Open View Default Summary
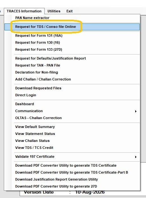 pos(72,127)
